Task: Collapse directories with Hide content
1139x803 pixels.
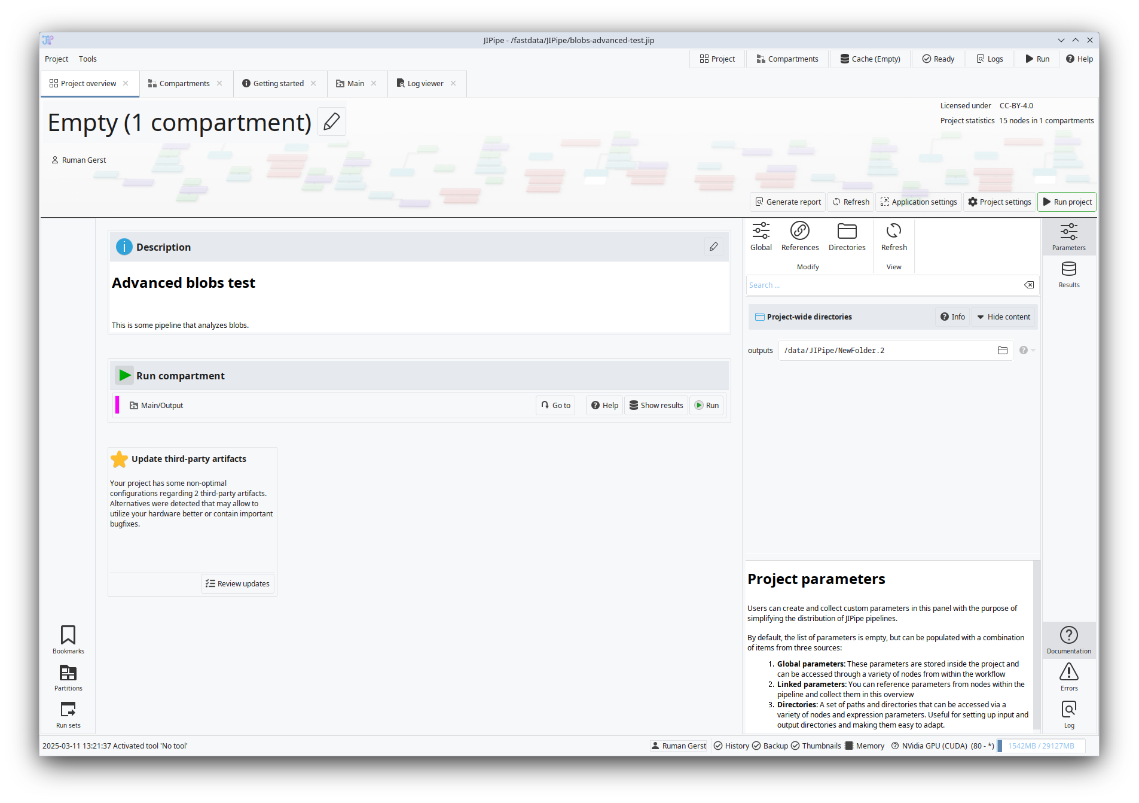Action: coord(1003,317)
